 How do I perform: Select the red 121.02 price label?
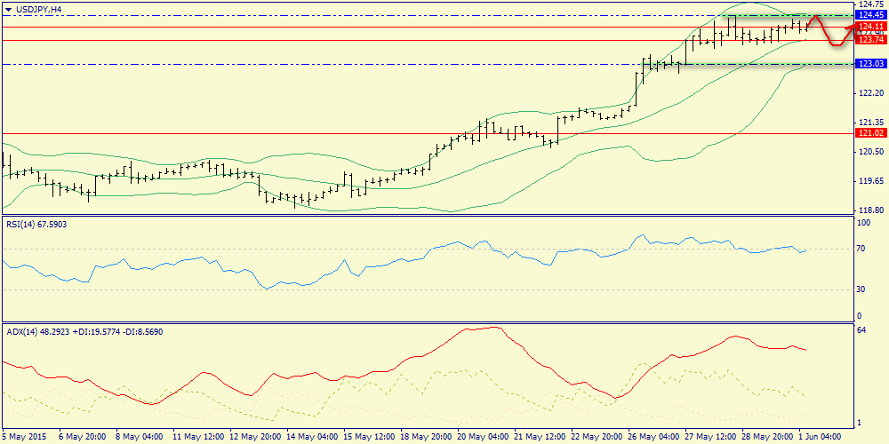click(873, 133)
